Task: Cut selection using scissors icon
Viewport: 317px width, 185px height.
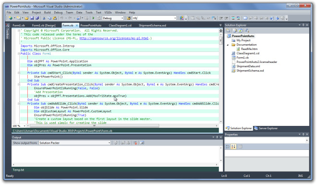Action: [44, 18]
